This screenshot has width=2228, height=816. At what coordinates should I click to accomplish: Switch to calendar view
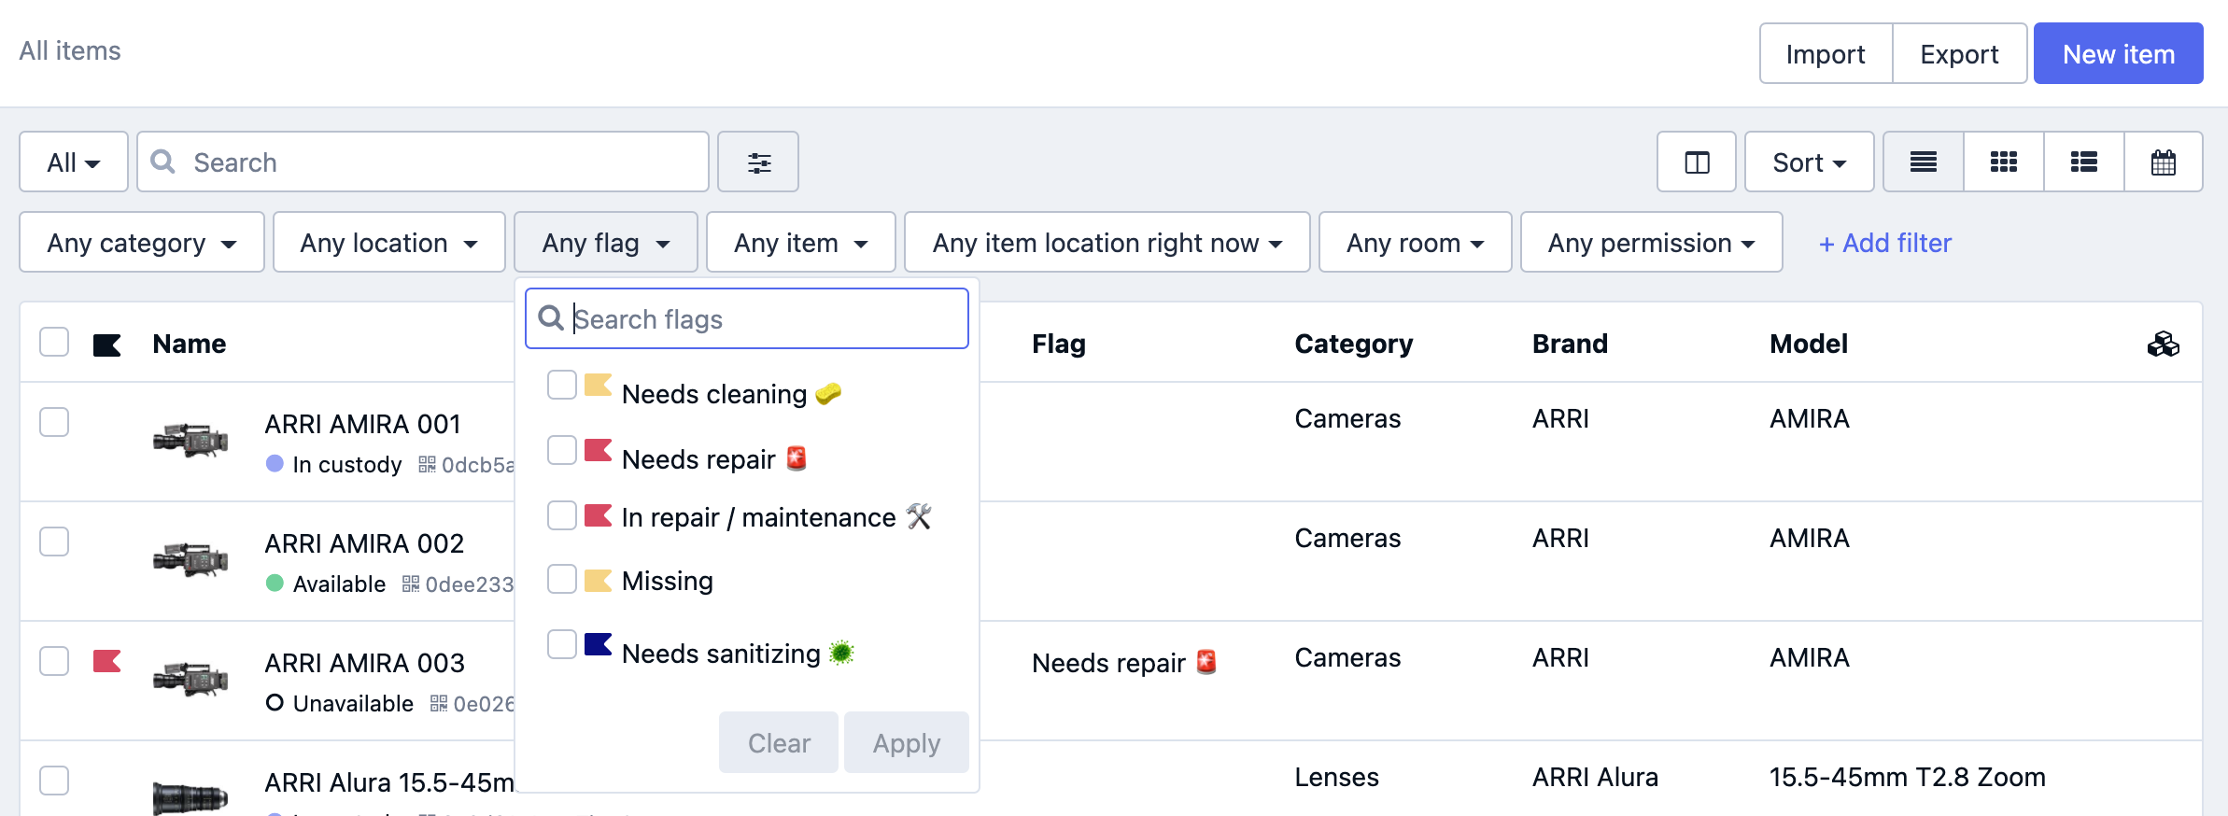click(x=2164, y=162)
